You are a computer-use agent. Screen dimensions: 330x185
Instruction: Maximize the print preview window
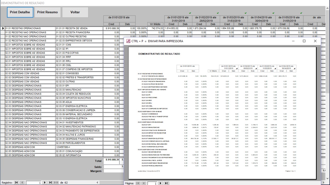(304, 41)
